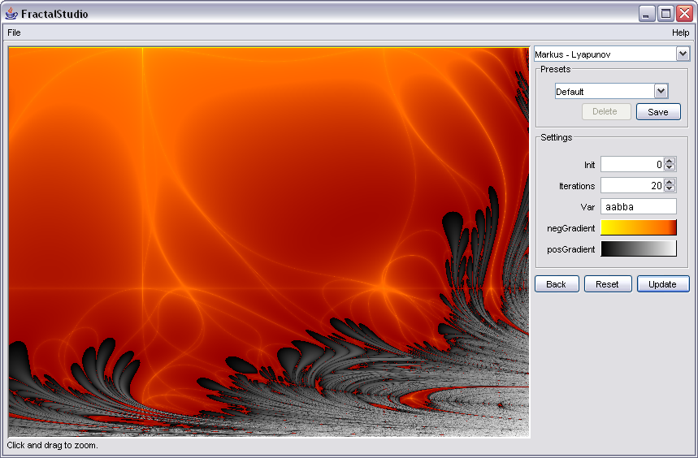Close the FractalStudio window

tap(684, 14)
